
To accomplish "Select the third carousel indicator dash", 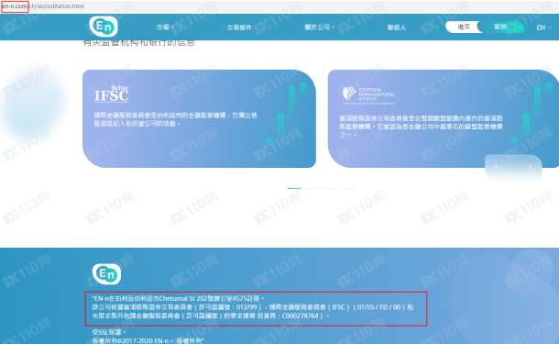I will (x=331, y=188).
